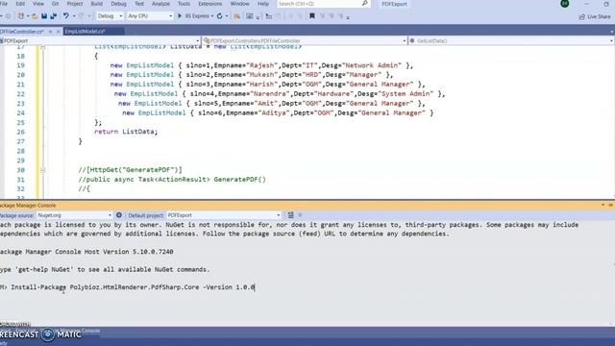Close the PDFFileController.cs tab

58,32
